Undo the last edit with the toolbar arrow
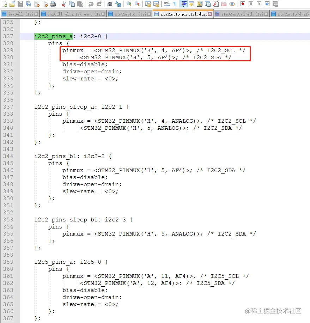Screen dimensions: 310x323 click(x=91, y=4)
